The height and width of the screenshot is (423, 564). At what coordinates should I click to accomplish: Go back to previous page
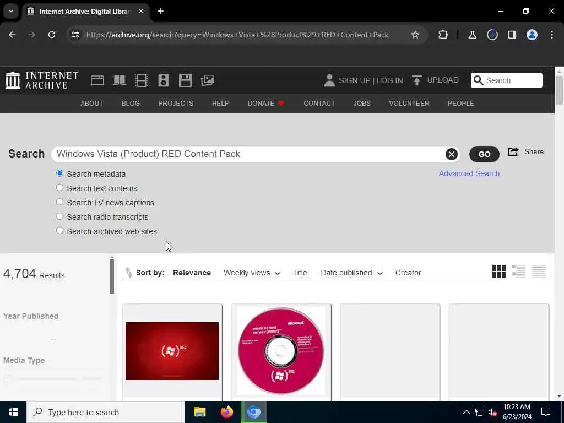(x=12, y=35)
